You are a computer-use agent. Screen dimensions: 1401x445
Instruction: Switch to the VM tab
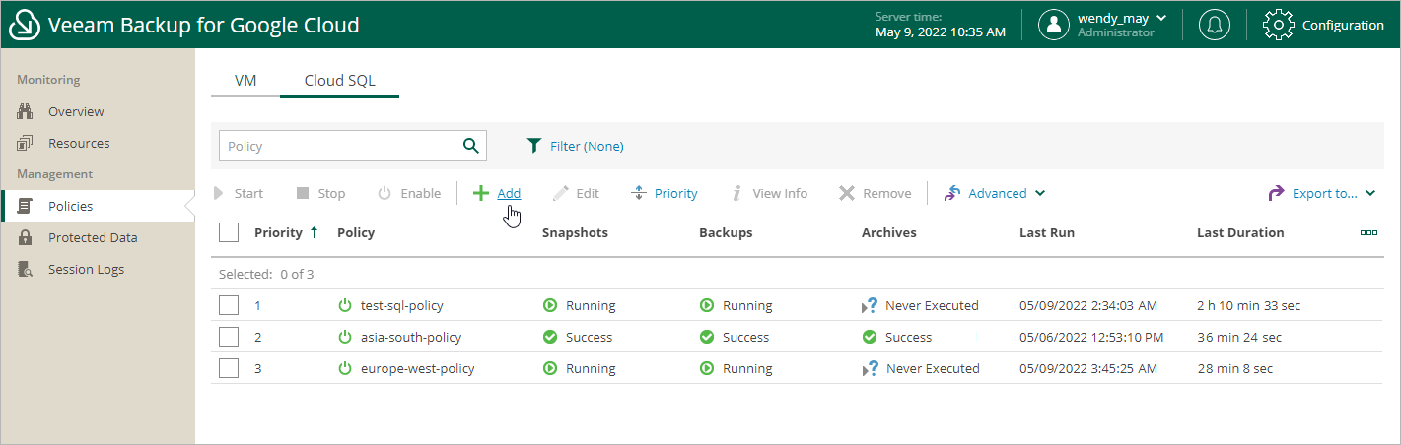[245, 81]
